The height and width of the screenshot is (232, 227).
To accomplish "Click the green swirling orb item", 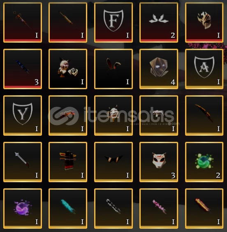I will [x=204, y=162].
